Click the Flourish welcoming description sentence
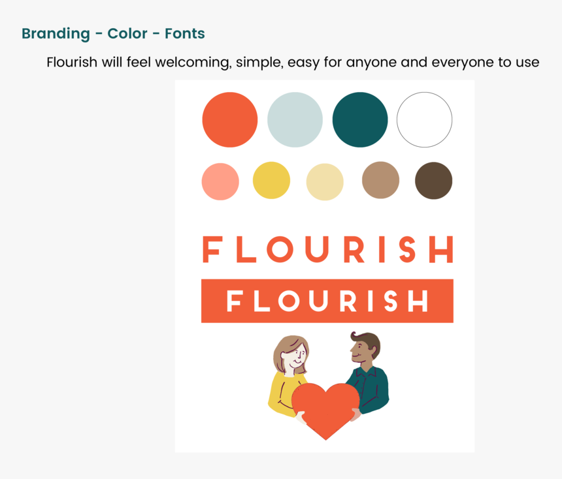562x479 pixels. (x=293, y=62)
